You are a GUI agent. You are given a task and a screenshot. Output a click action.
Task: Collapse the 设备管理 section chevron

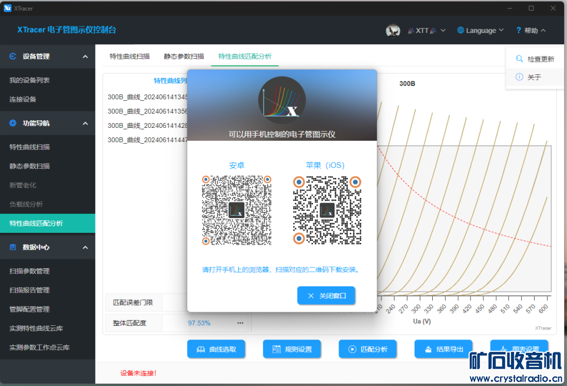pyautogui.click(x=85, y=57)
